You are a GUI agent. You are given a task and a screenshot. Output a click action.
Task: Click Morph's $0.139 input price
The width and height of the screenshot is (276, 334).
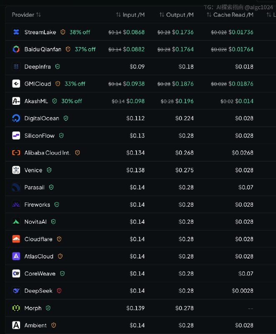pos(135,308)
